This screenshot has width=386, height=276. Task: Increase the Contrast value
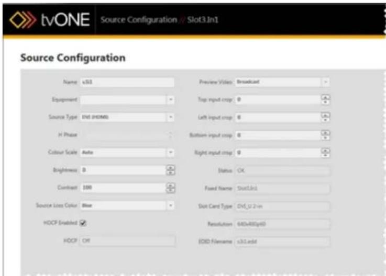click(x=171, y=186)
